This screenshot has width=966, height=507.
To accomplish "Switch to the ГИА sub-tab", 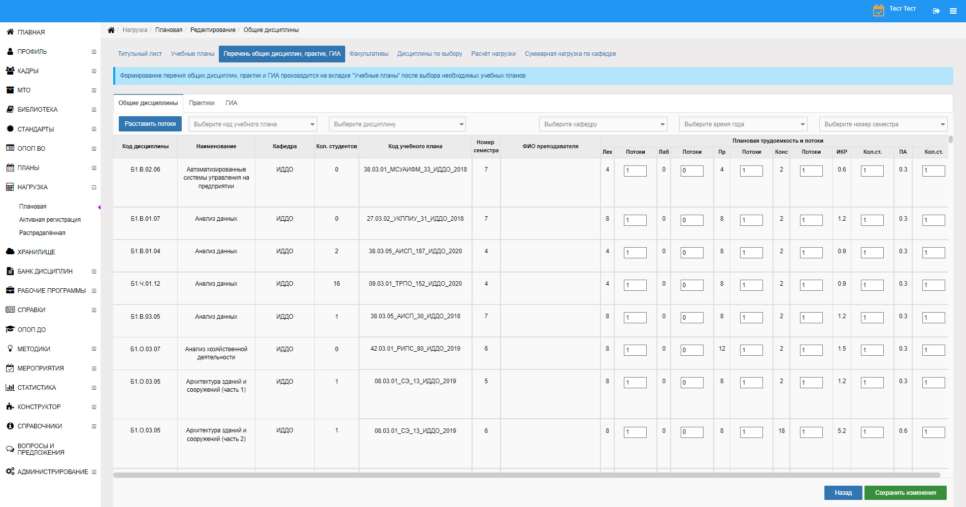I will tap(231, 103).
